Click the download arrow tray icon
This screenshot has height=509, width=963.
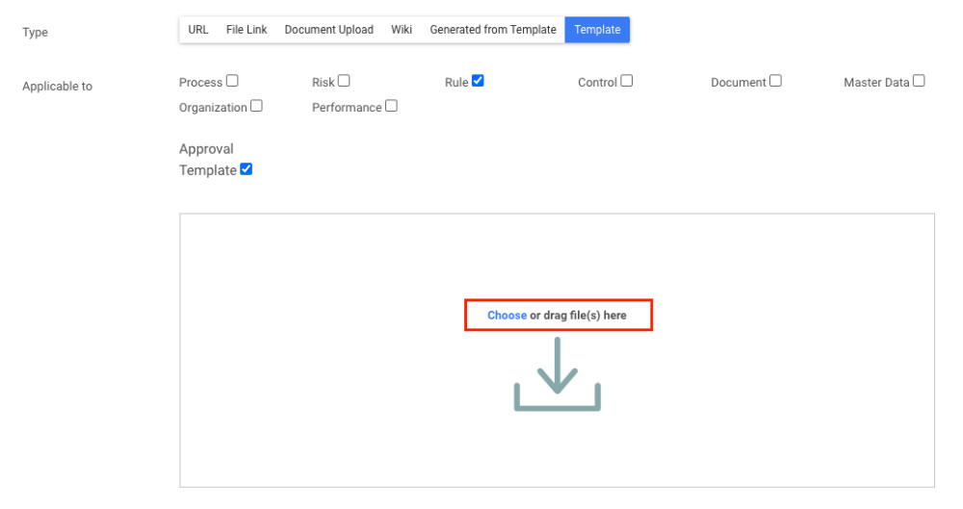[557, 375]
